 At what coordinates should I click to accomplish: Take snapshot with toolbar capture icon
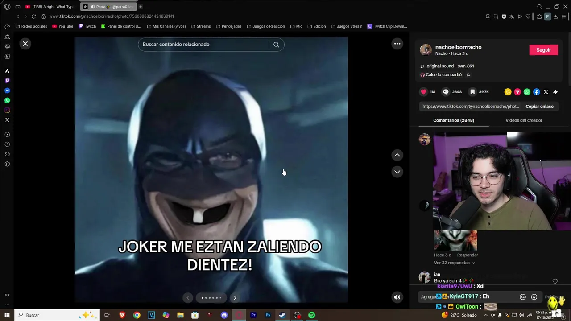point(496,16)
